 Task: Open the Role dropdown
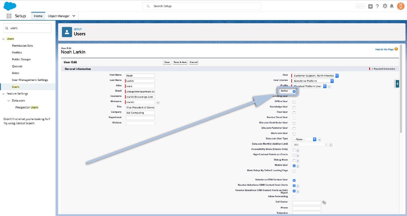316,76
